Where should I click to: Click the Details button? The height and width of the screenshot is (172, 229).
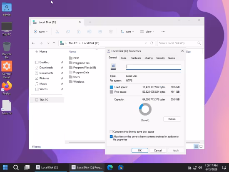(172, 119)
